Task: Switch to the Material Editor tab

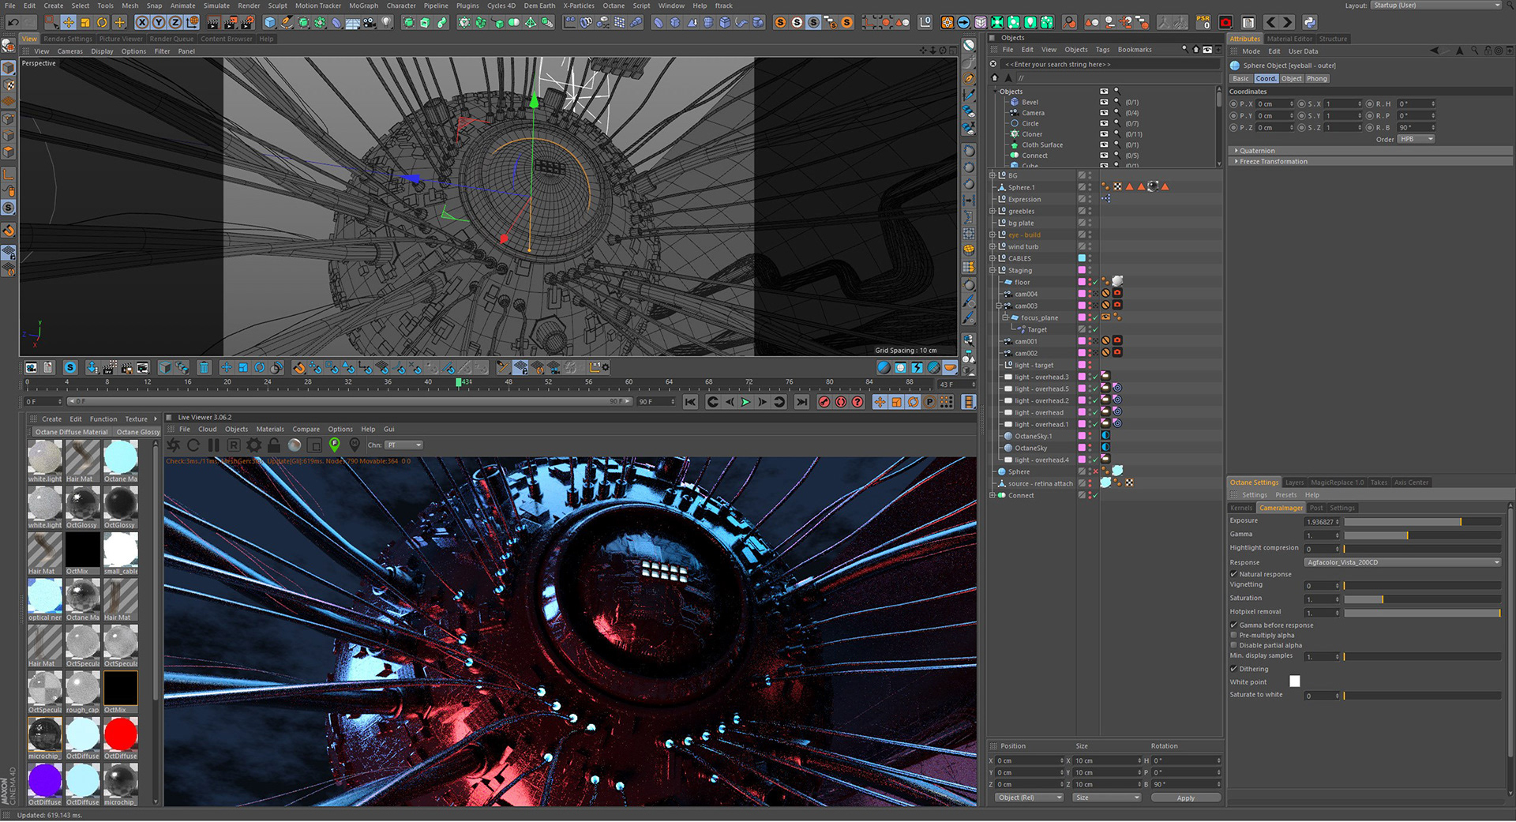Action: [x=1289, y=39]
